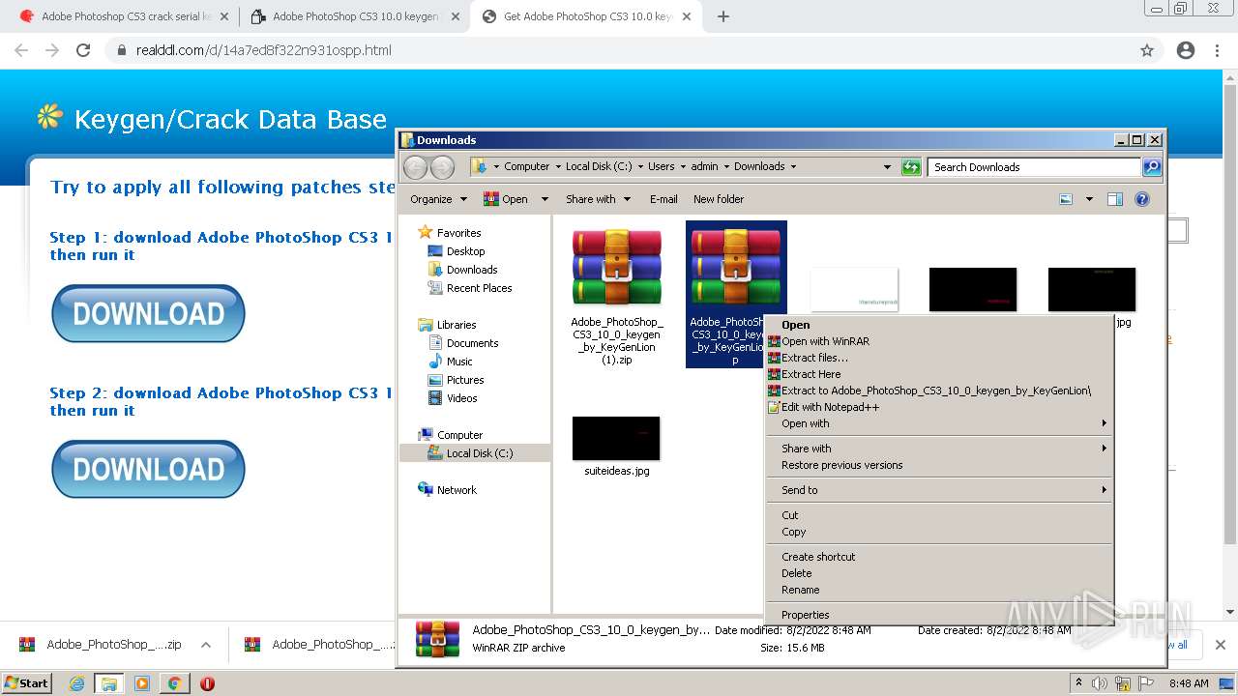Image resolution: width=1238 pixels, height=696 pixels.
Task: Expand view options dropdown arrow
Action: (1089, 199)
